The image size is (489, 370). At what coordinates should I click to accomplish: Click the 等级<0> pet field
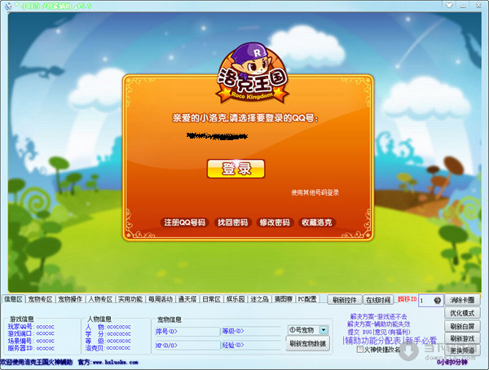tap(251, 332)
